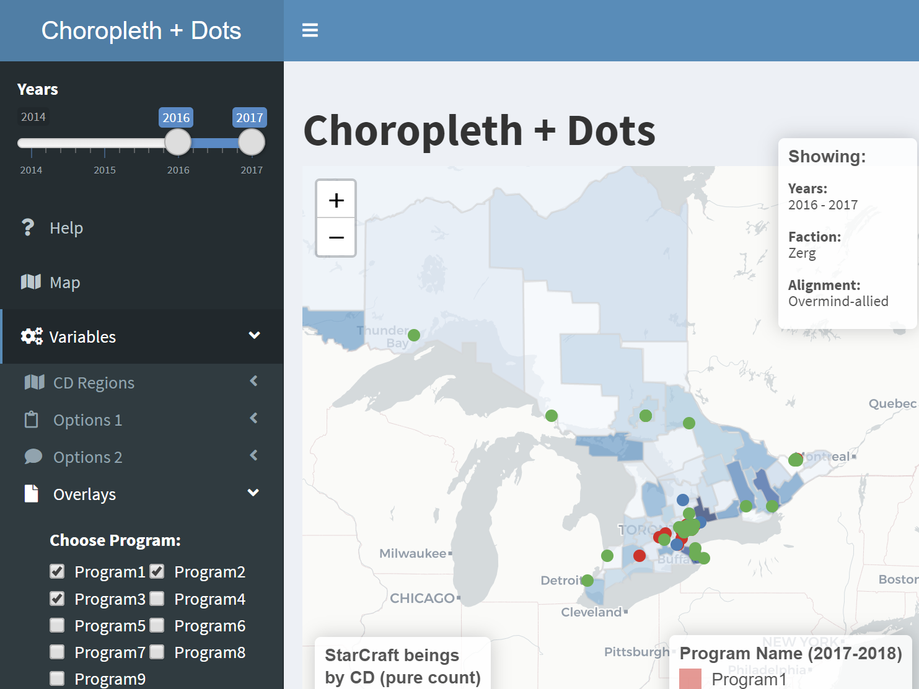Viewport: 919px width, 689px height.
Task: Click the Variables gears icon
Action: 32,336
